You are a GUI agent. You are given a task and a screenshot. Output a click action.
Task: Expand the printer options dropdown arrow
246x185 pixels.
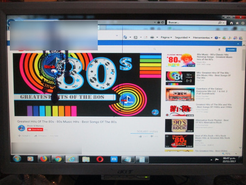pyautogui.click(x=157, y=37)
